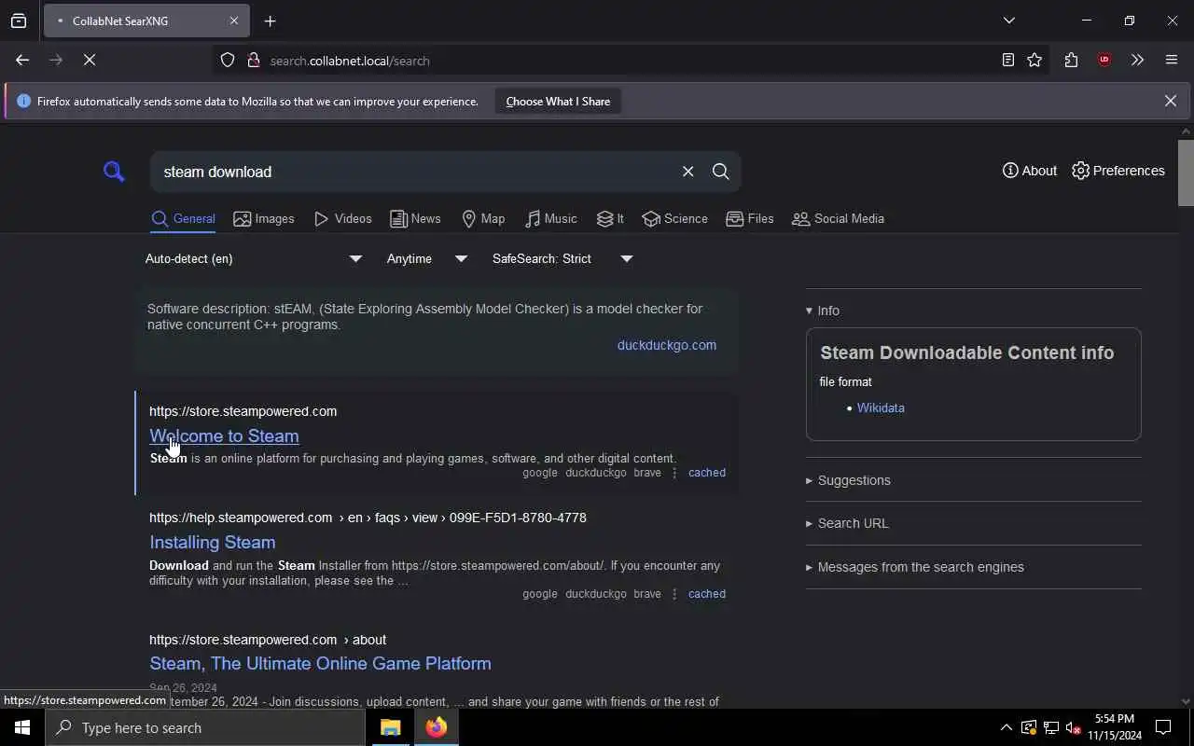The image size is (1194, 746).
Task: Click the taskbar search box
Action: [205, 727]
